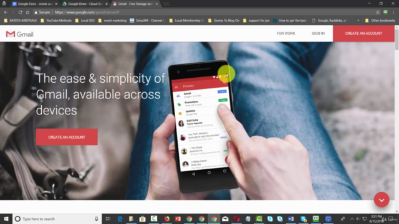Close the Google Drive tab
The image size is (399, 224).
pyautogui.click(x=107, y=4)
